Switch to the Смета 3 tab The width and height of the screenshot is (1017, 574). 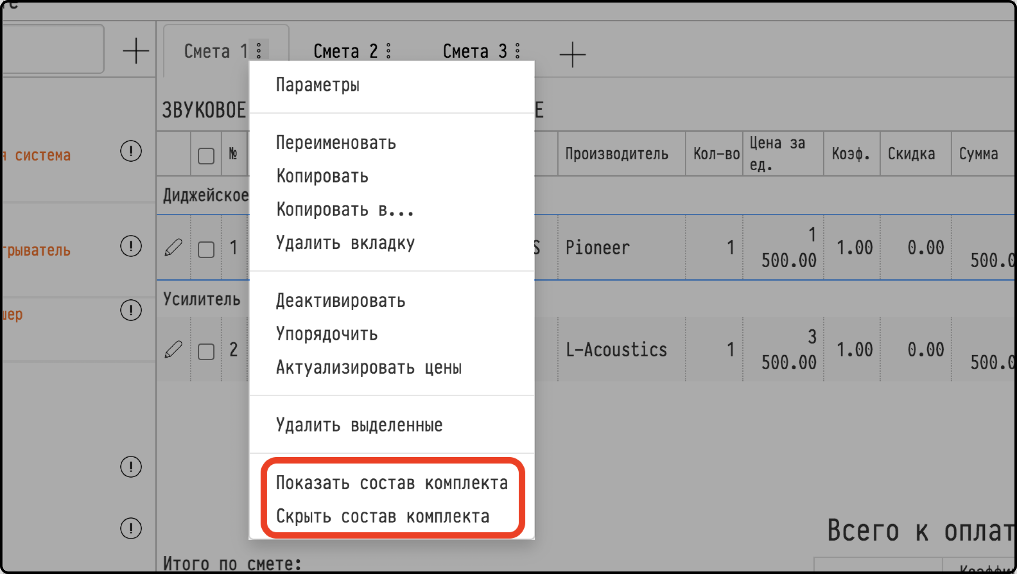pos(475,52)
